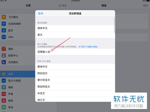The width and height of the screenshot is (150, 112).
Task: Open 飞行模式 settings row
Action: (x=18, y=17)
